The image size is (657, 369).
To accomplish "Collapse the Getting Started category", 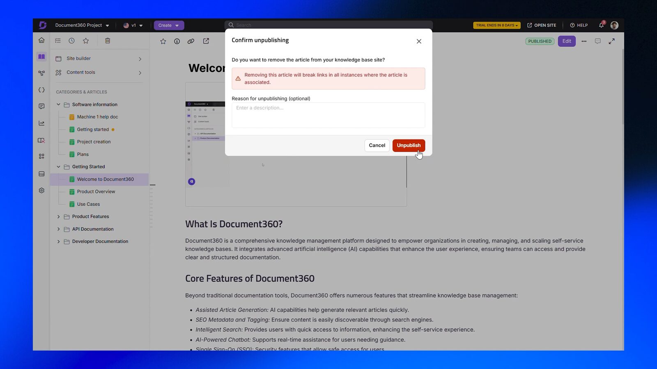I will click(58, 167).
